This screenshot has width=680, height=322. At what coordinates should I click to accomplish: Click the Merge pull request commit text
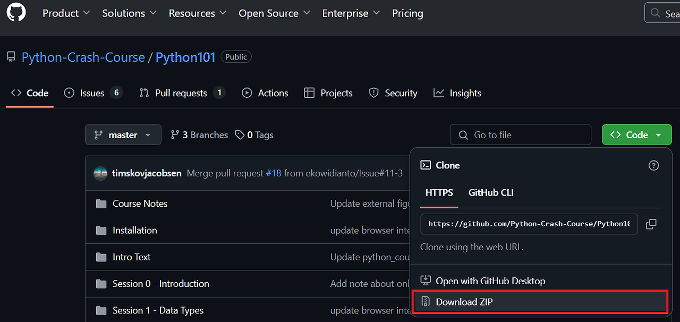coord(225,173)
